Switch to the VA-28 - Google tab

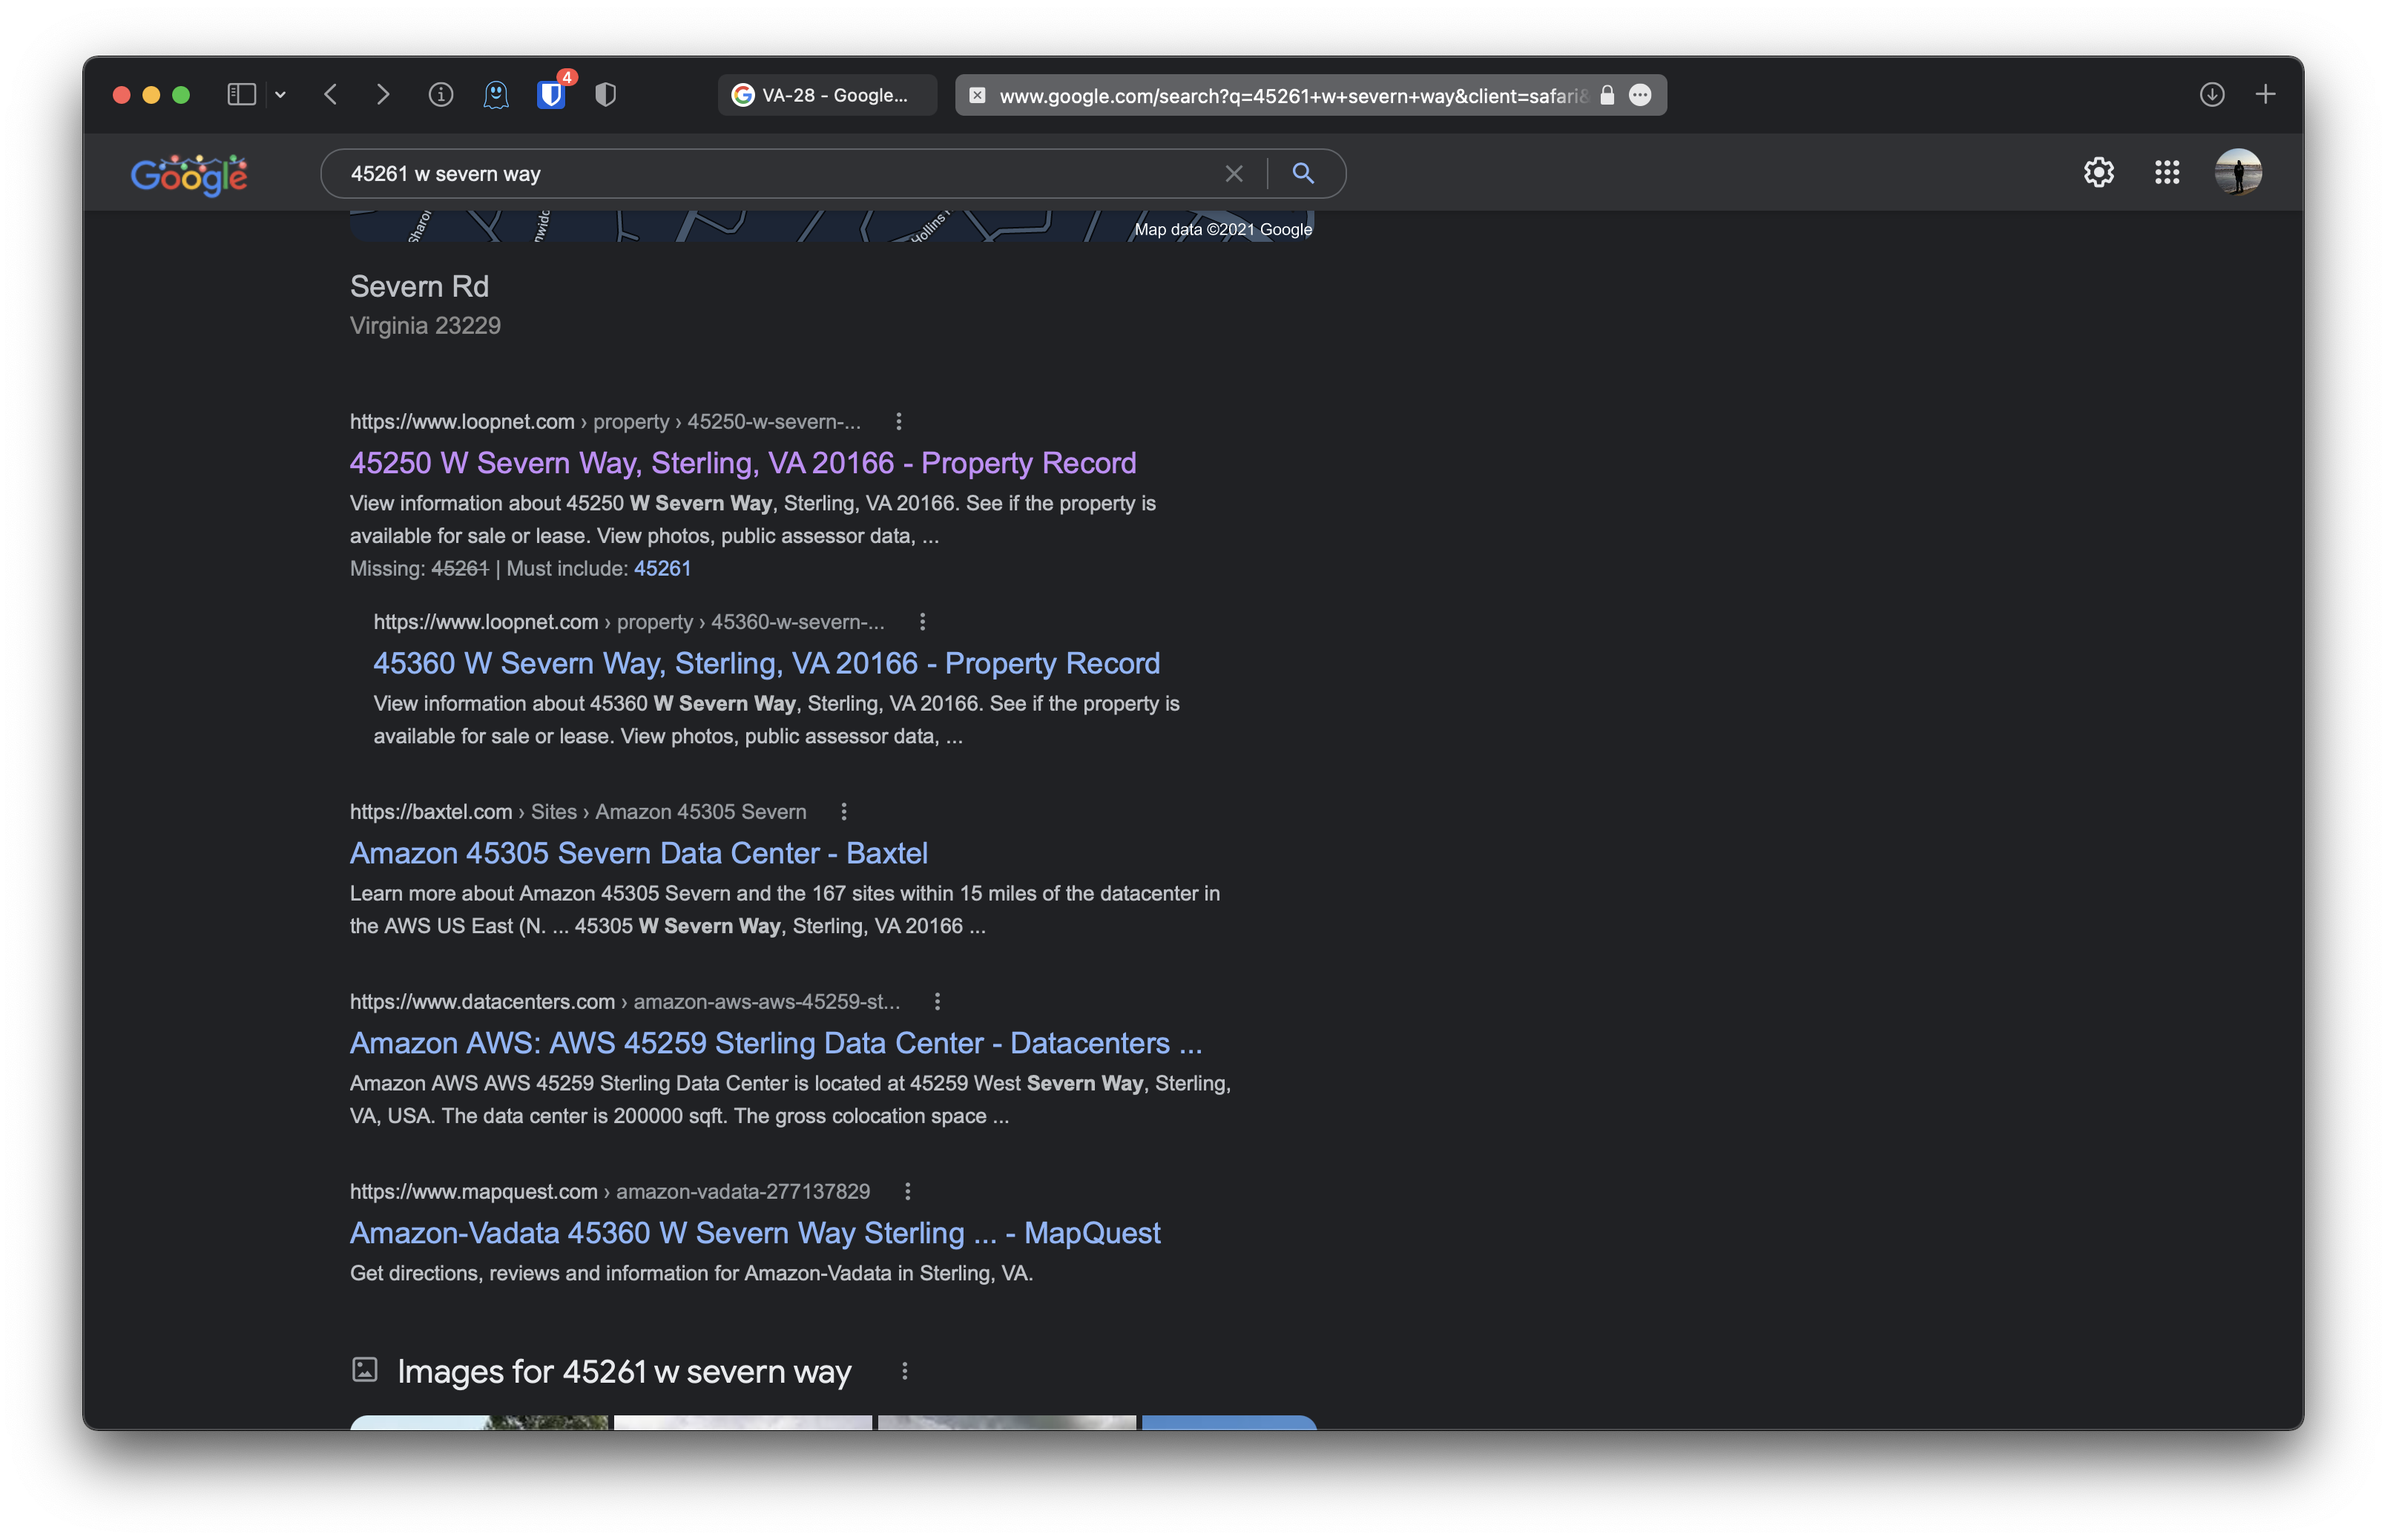pos(827,95)
